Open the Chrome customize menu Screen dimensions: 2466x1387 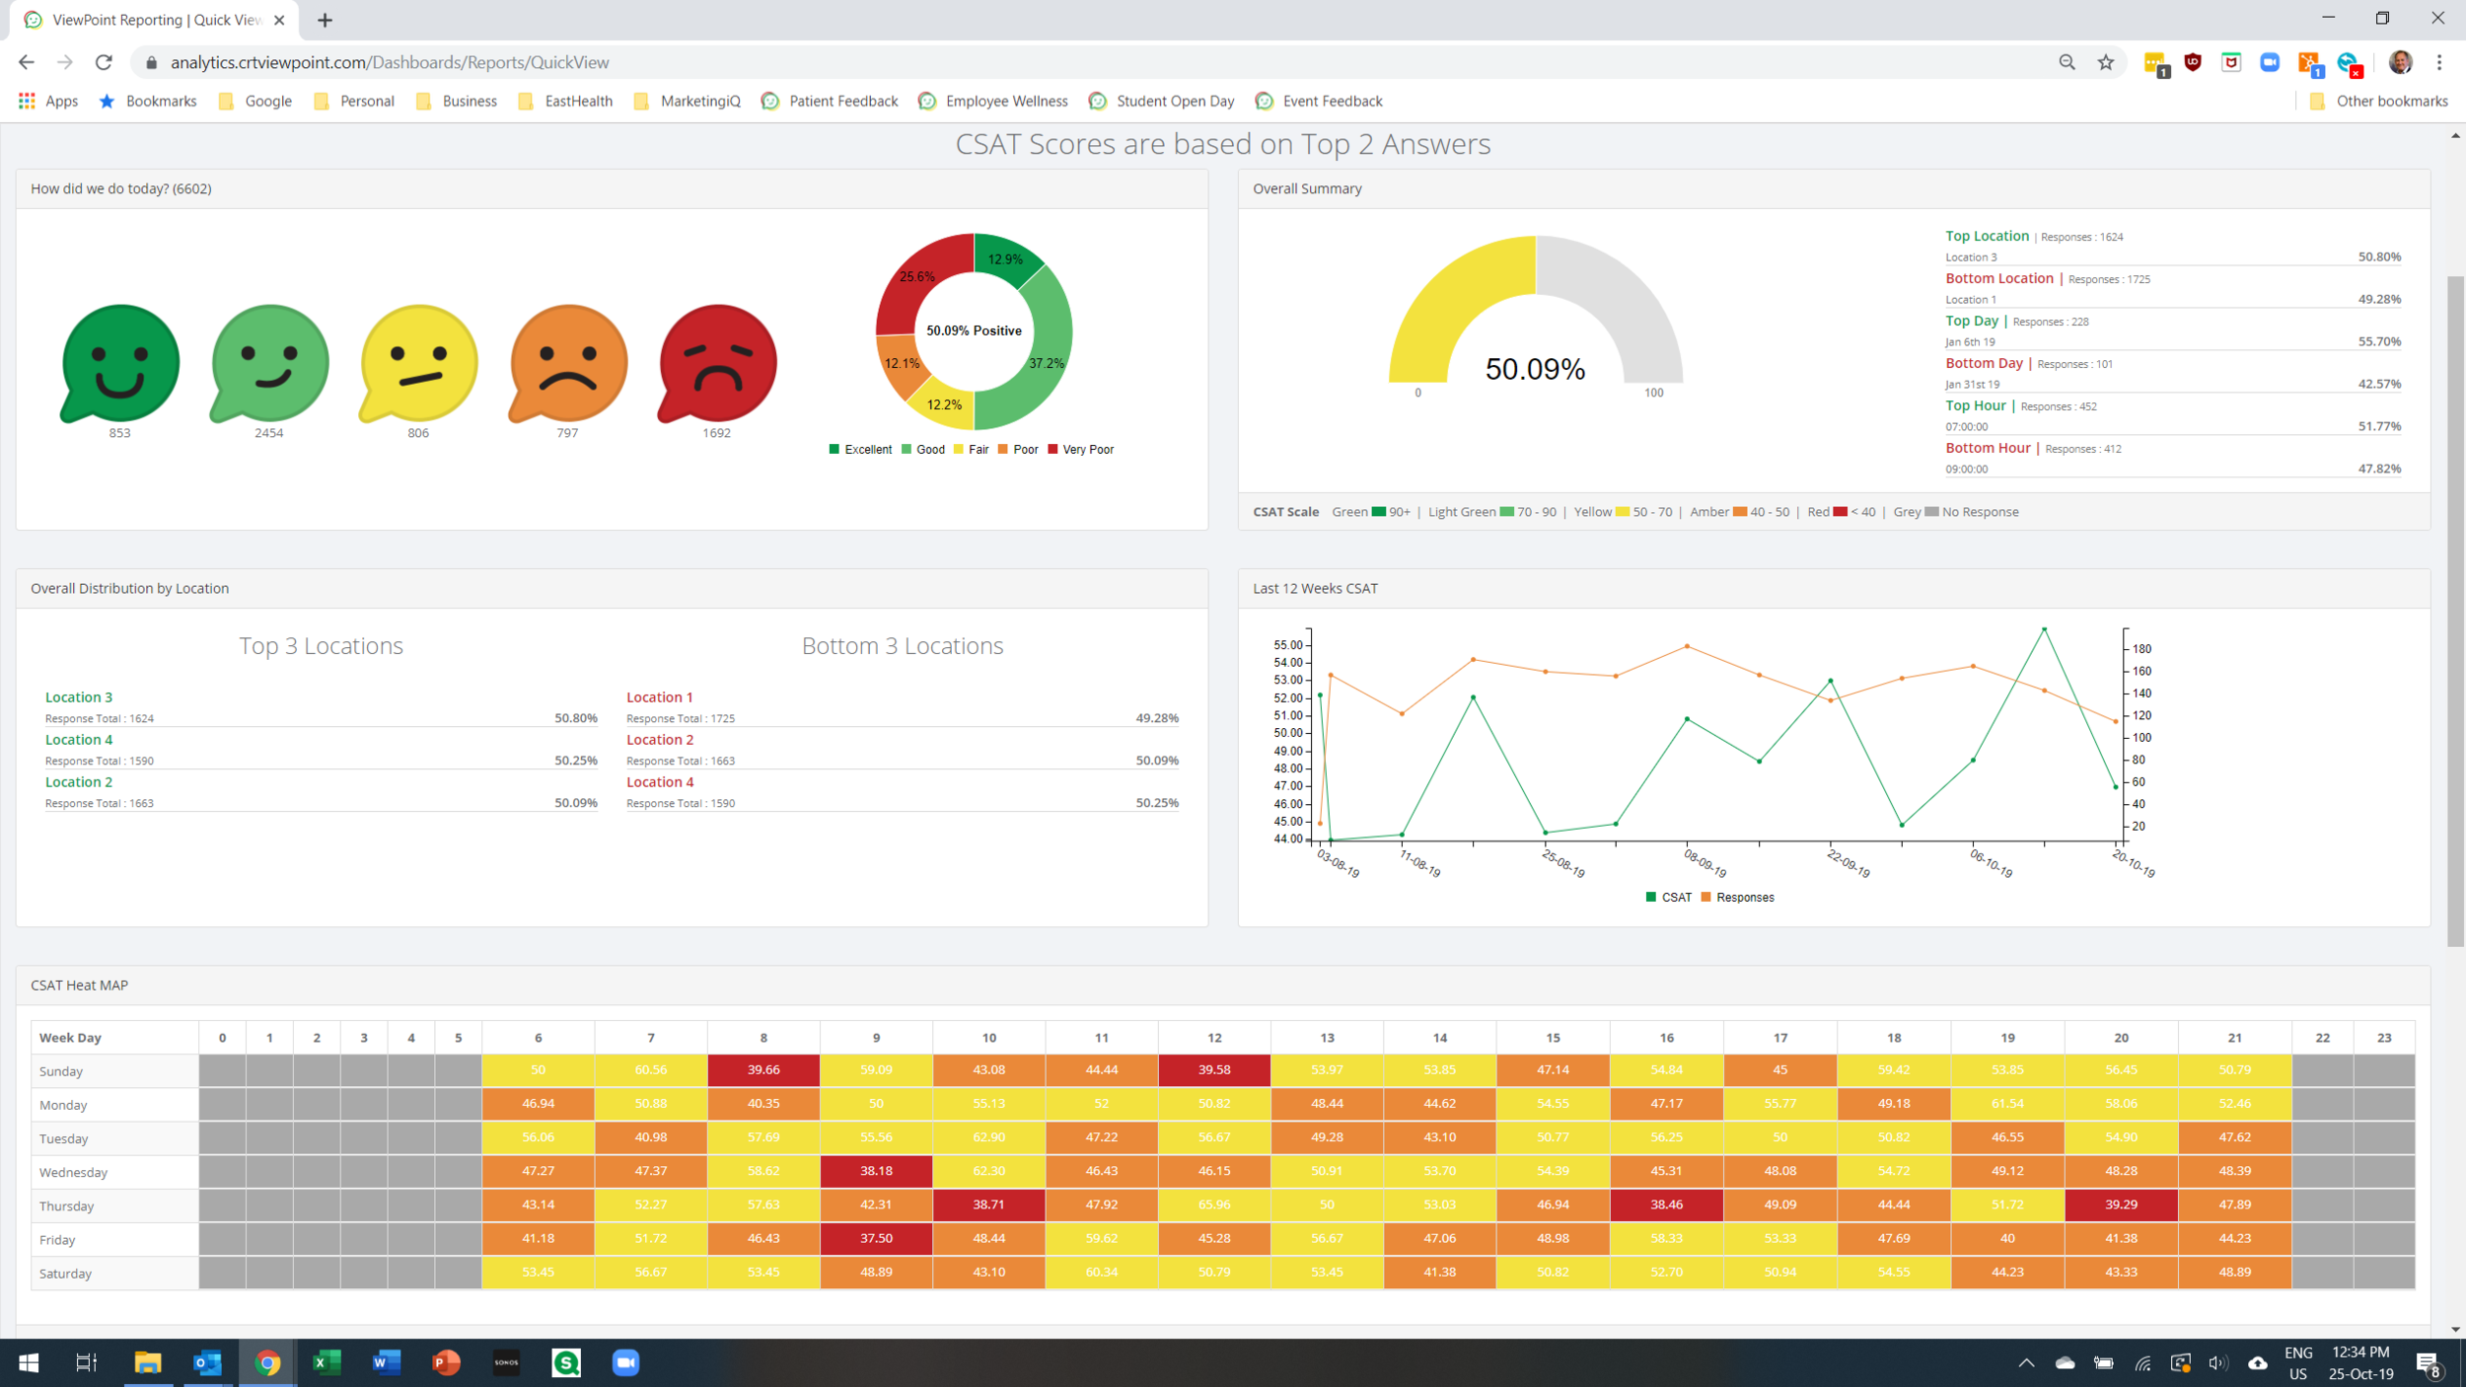pos(2441,61)
